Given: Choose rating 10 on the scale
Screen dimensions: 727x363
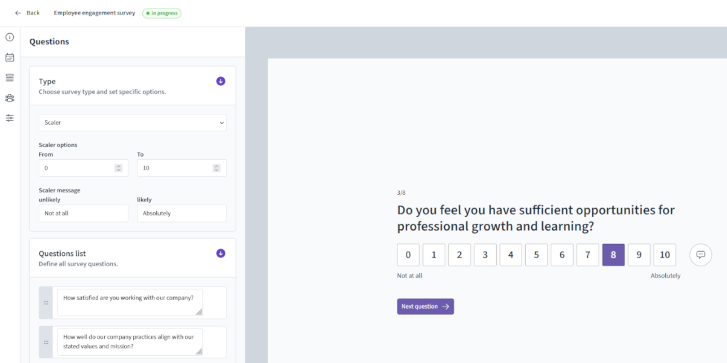Looking at the screenshot, I should (665, 255).
